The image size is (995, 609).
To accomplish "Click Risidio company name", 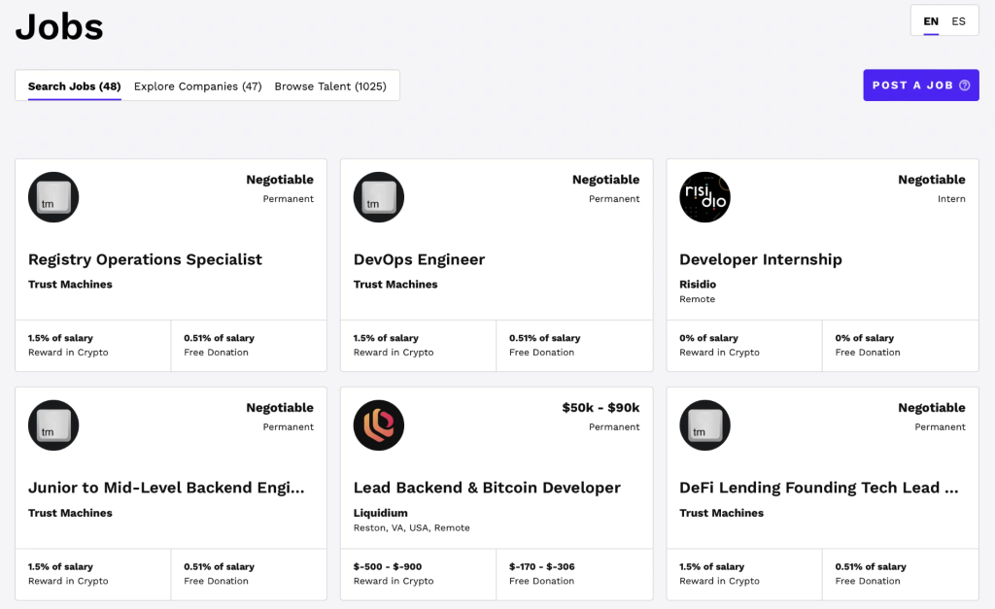I will coord(698,285).
